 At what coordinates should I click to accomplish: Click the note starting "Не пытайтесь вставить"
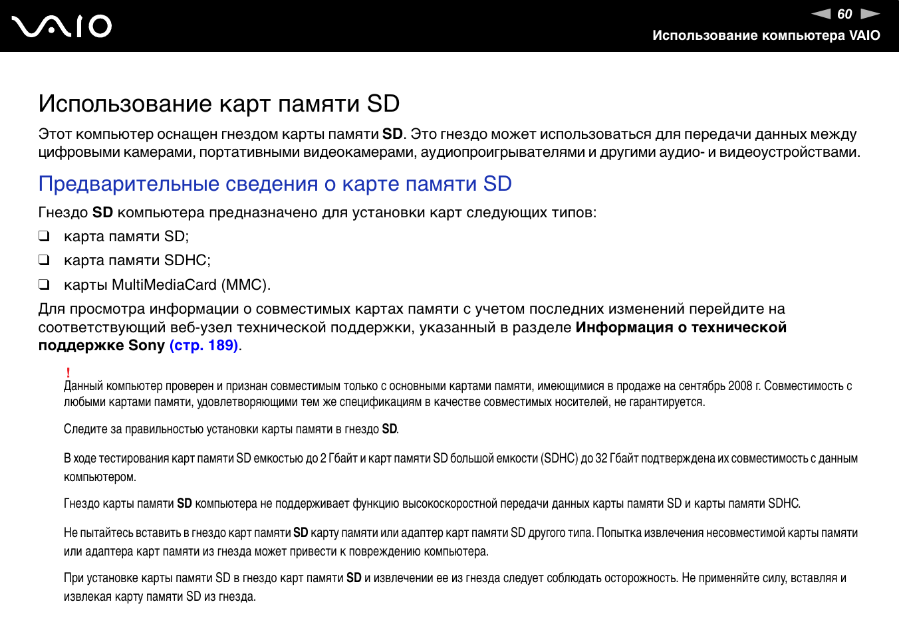(460, 542)
